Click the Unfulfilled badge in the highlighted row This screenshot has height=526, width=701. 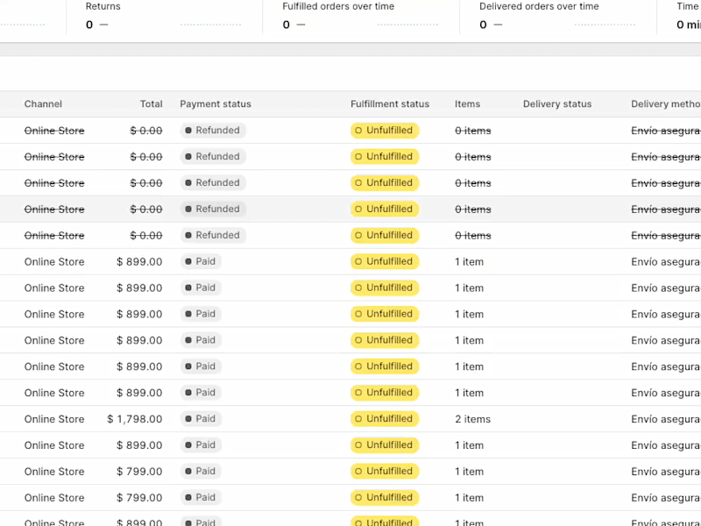tap(385, 209)
